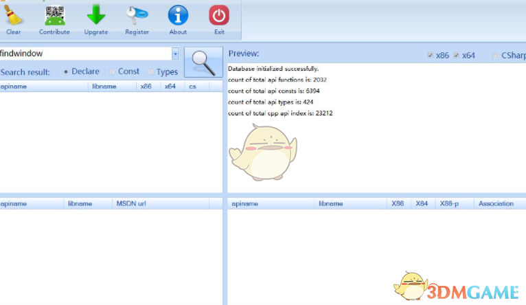Click apiname header in the MSDN url table
The width and height of the screenshot is (526, 305).
pos(32,203)
